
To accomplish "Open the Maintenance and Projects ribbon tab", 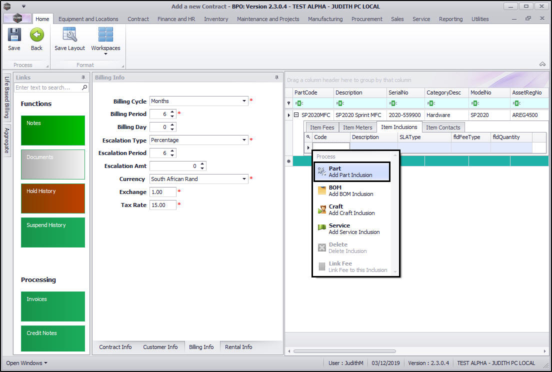I will pyautogui.click(x=268, y=19).
